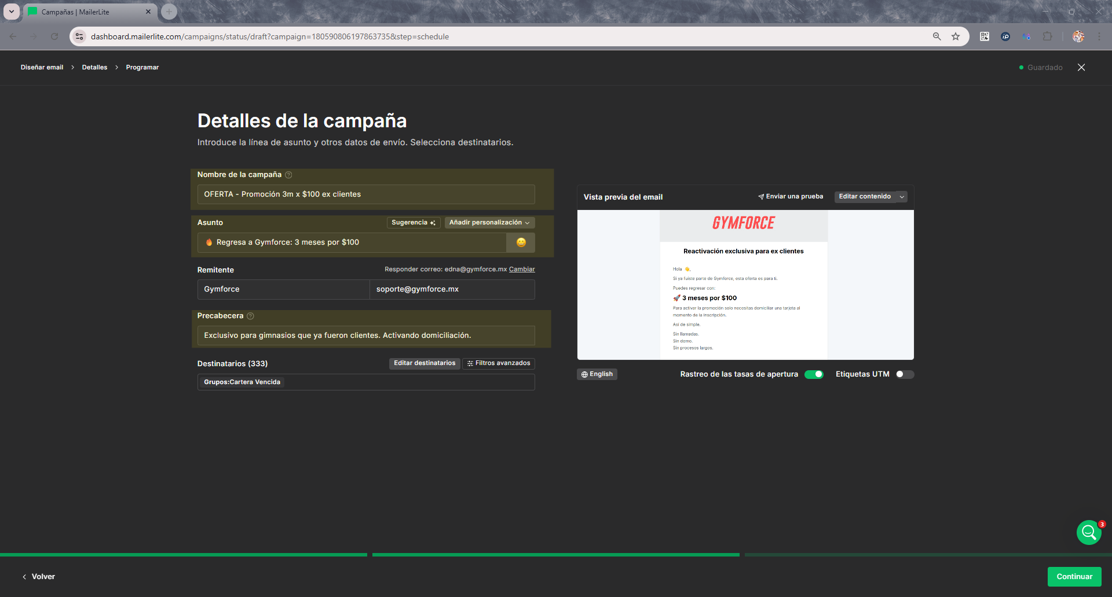The image size is (1112, 597).
Task: Enable the Etiquetas UTM toggle
Action: (x=904, y=374)
